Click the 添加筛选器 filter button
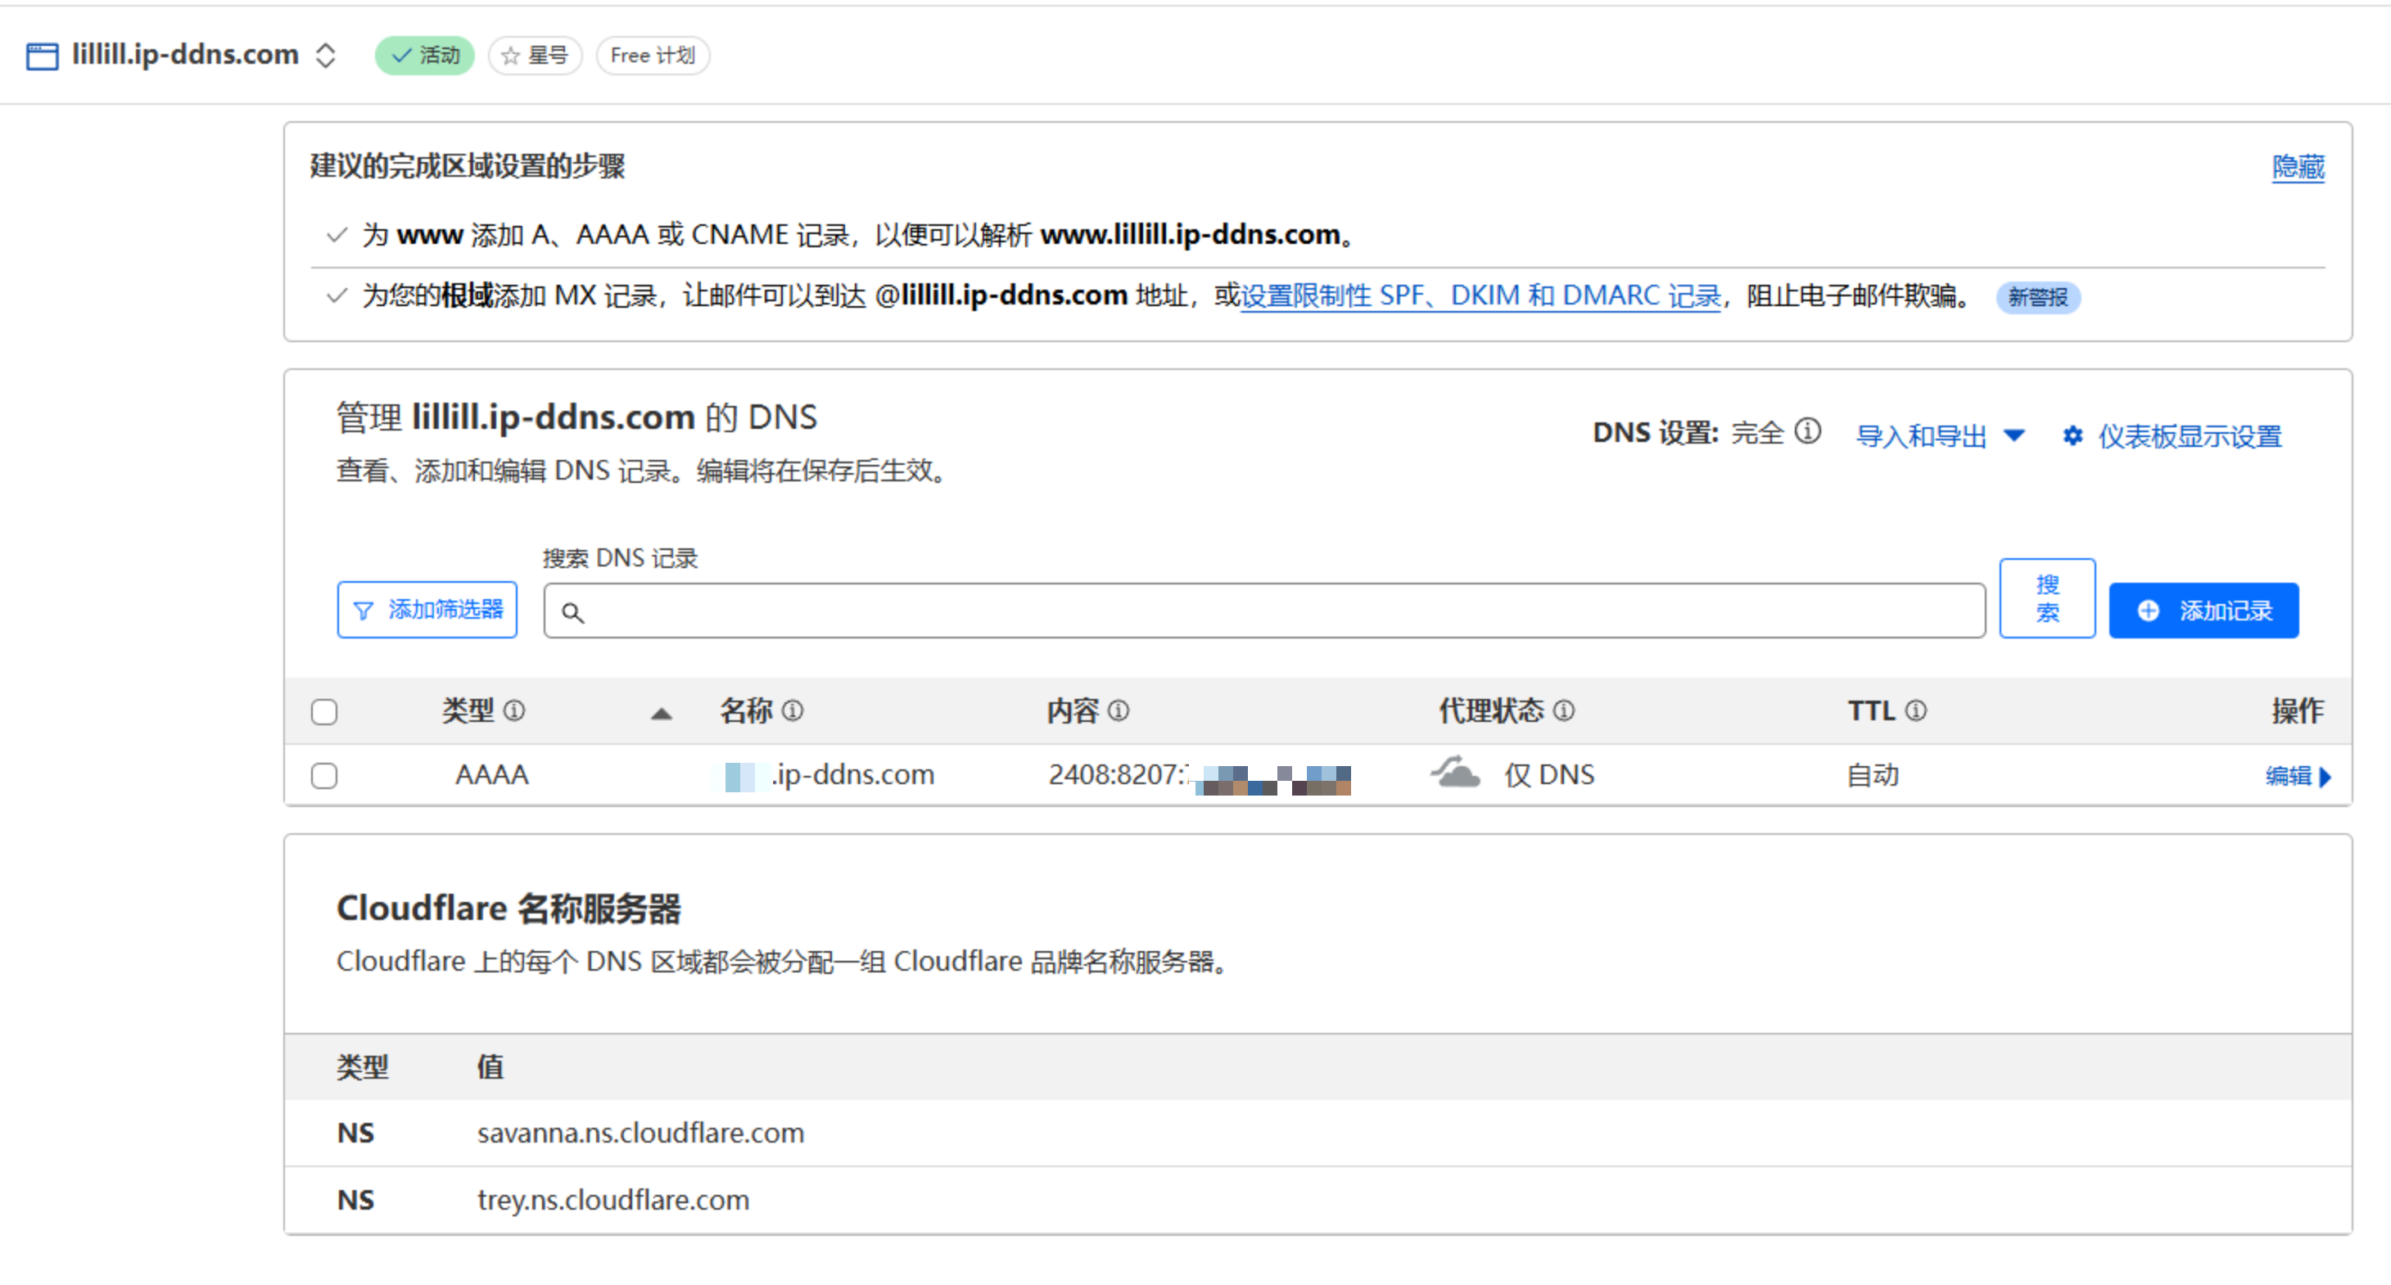Screen dimensions: 2391x1285 pyautogui.click(x=427, y=610)
